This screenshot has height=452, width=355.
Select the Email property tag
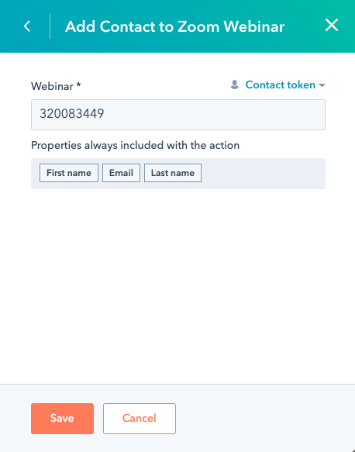[x=121, y=173]
